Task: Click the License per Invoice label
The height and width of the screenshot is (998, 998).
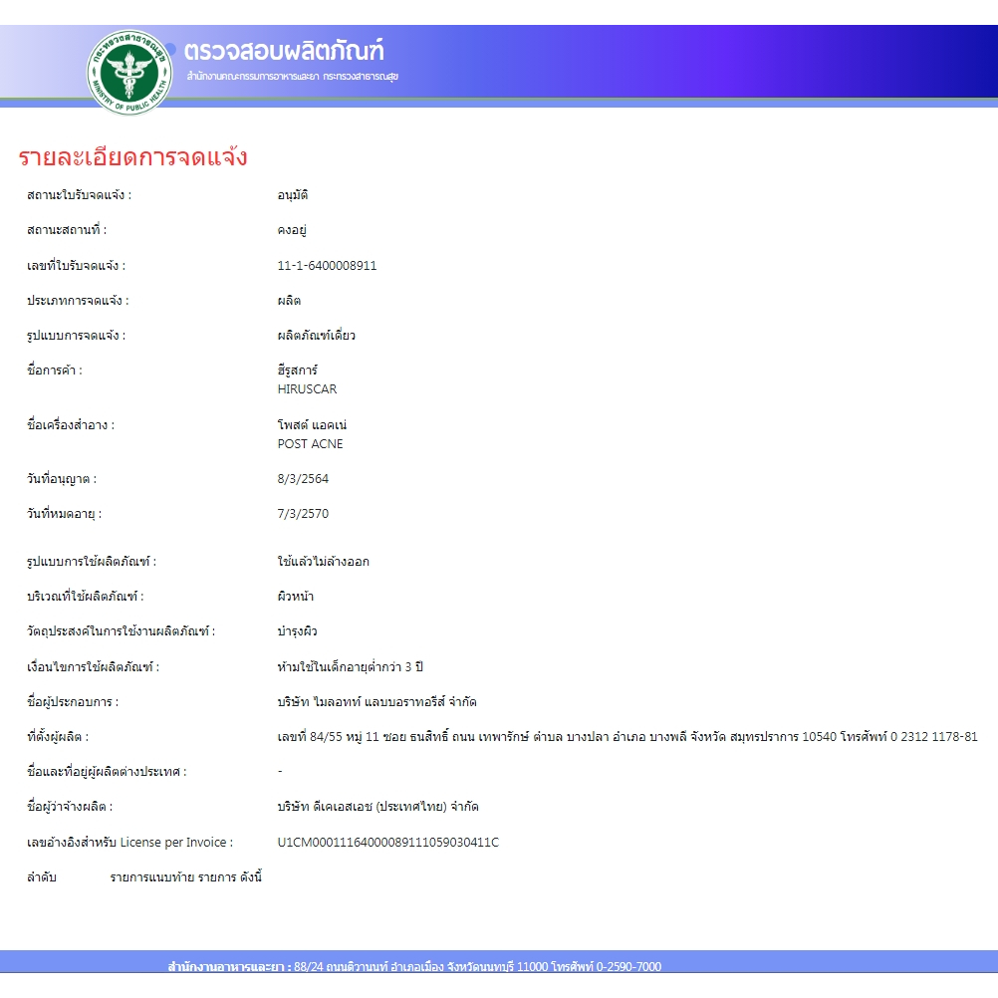Action: tap(129, 843)
